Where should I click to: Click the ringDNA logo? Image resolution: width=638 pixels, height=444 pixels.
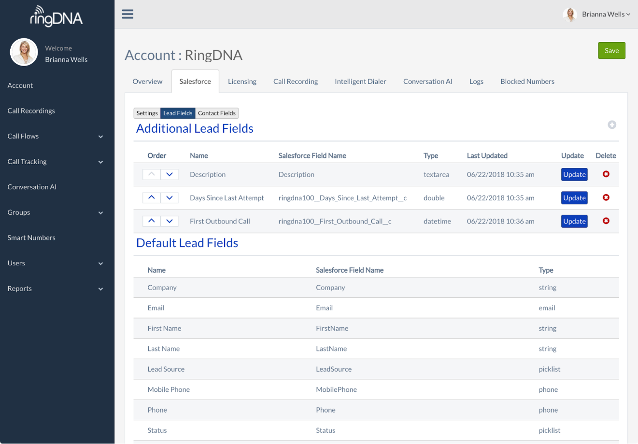point(57,16)
